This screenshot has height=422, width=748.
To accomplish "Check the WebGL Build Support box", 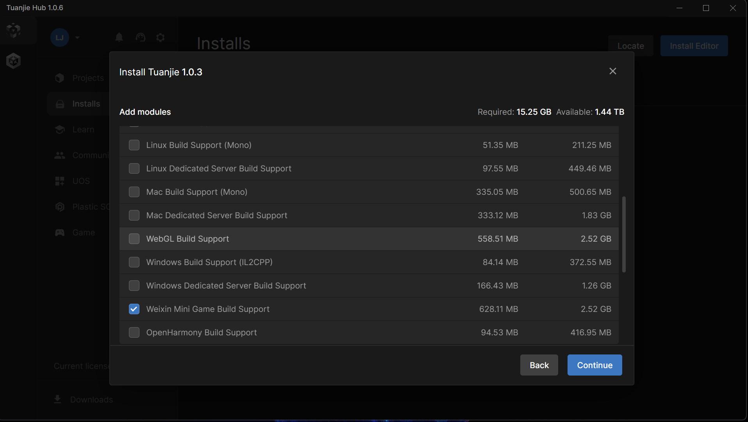I will point(134,239).
